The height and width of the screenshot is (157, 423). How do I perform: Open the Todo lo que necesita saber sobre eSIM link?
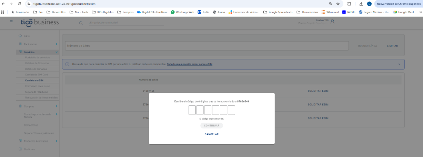tap(190, 64)
